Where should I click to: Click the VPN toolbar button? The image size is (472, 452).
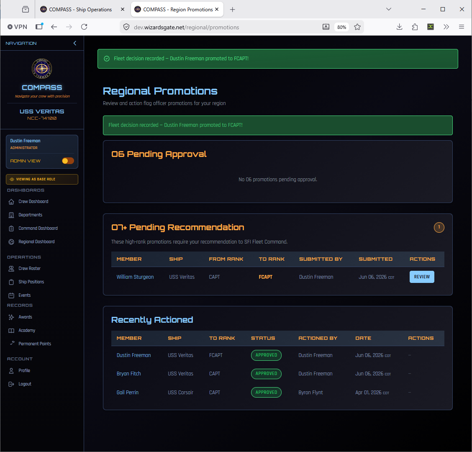[x=18, y=27]
